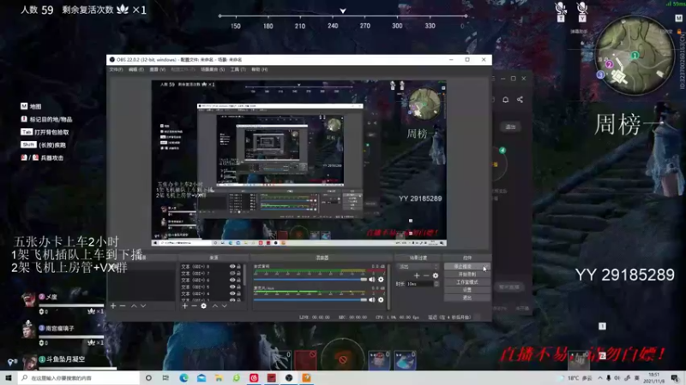Click the 开始录制 start recording button
This screenshot has height=385, width=686.
tap(466, 274)
